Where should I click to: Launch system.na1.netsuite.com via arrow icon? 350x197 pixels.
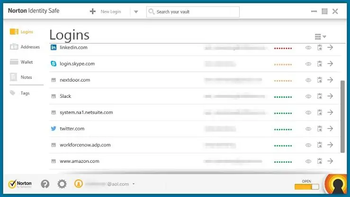pos(330,112)
